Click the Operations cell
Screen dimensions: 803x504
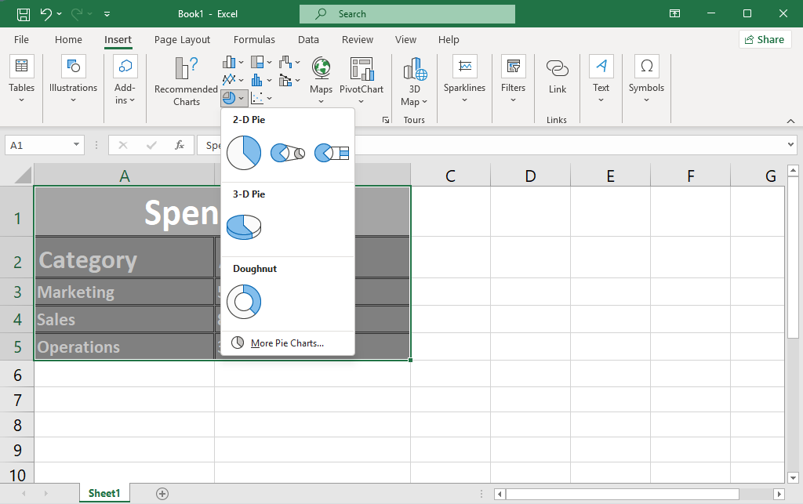[x=125, y=346]
